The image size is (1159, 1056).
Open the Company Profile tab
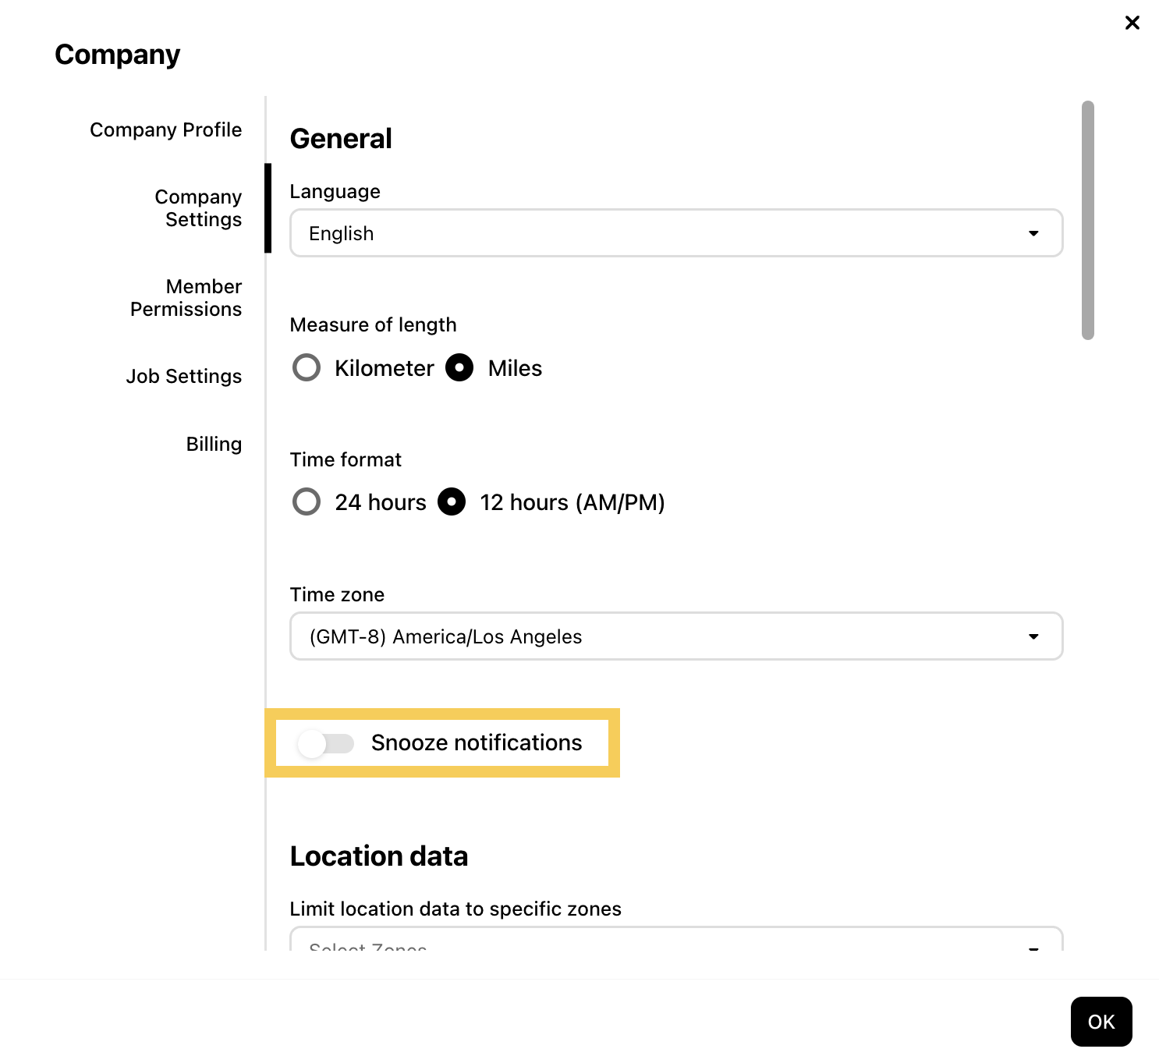(x=165, y=129)
